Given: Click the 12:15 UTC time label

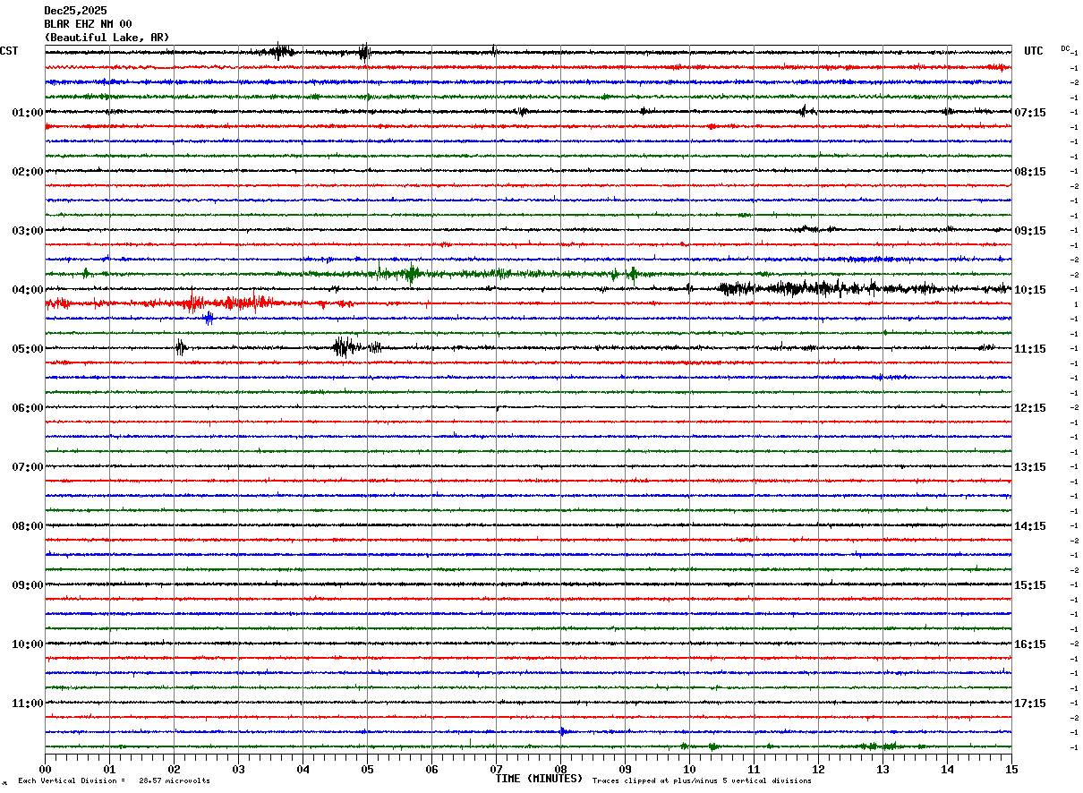Looking at the screenshot, I should pyautogui.click(x=1033, y=408).
